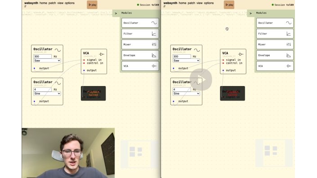Click sine wave icon on Saw oscillator, right window
This screenshot has height=178, width=317.
(x=197, y=50)
